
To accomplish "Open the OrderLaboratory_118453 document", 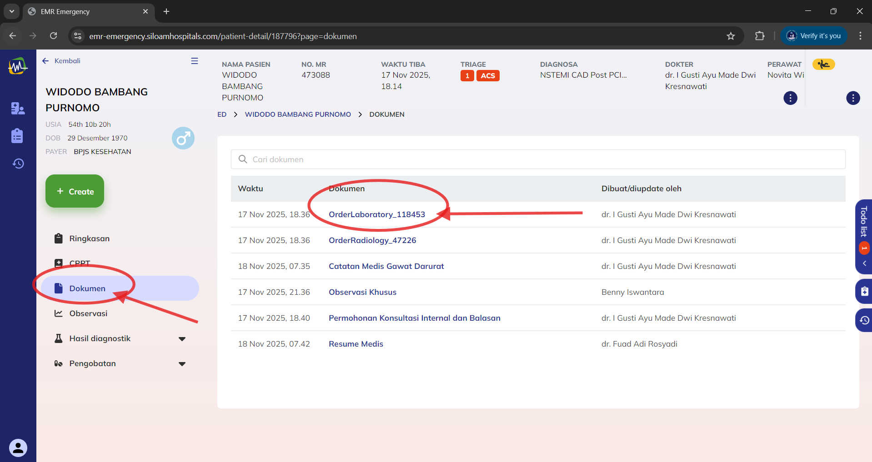I will click(376, 214).
